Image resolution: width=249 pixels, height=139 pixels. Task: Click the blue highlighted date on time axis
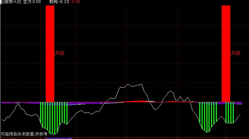point(59,138)
